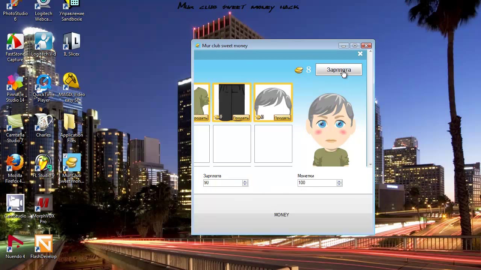Viewport: 481px width, 270px height.
Task: Select QuickTime Player desktop icon
Action: pyautogui.click(x=44, y=88)
